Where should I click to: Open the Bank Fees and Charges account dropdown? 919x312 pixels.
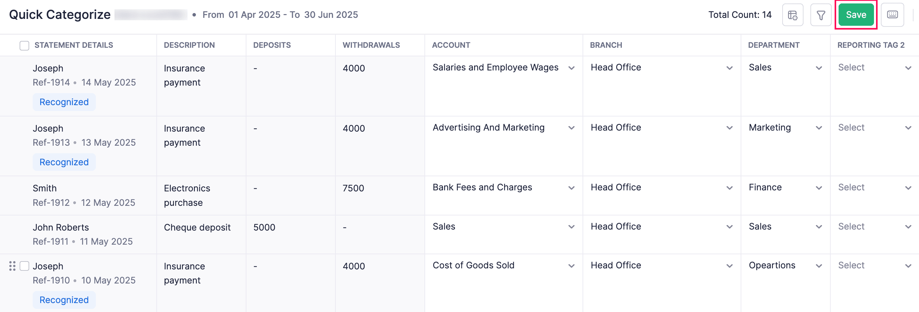pos(503,188)
